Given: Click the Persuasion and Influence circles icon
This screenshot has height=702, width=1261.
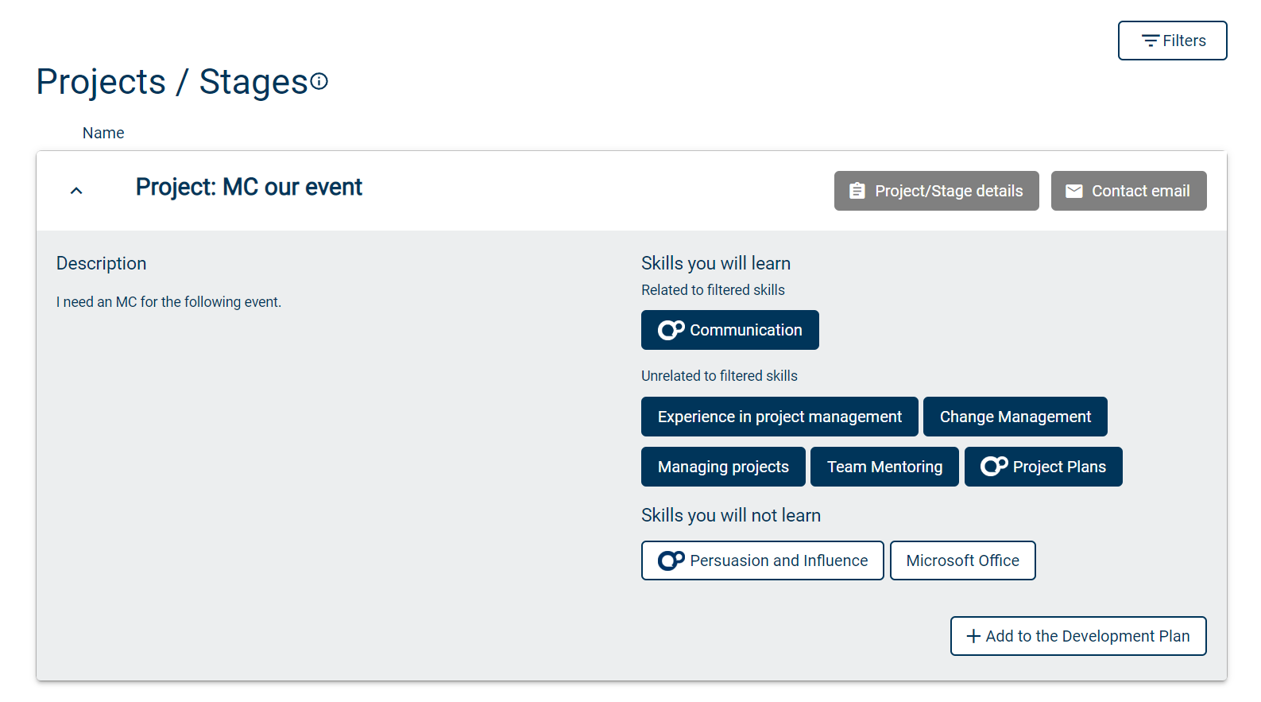Looking at the screenshot, I should (671, 560).
